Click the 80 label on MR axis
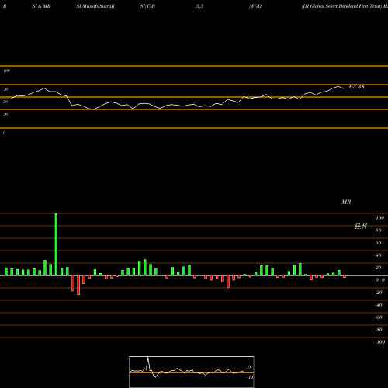The width and height of the screenshot is (388, 388). point(379,230)
